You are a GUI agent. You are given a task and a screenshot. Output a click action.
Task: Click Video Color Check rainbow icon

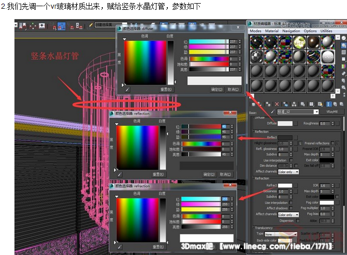(344, 66)
